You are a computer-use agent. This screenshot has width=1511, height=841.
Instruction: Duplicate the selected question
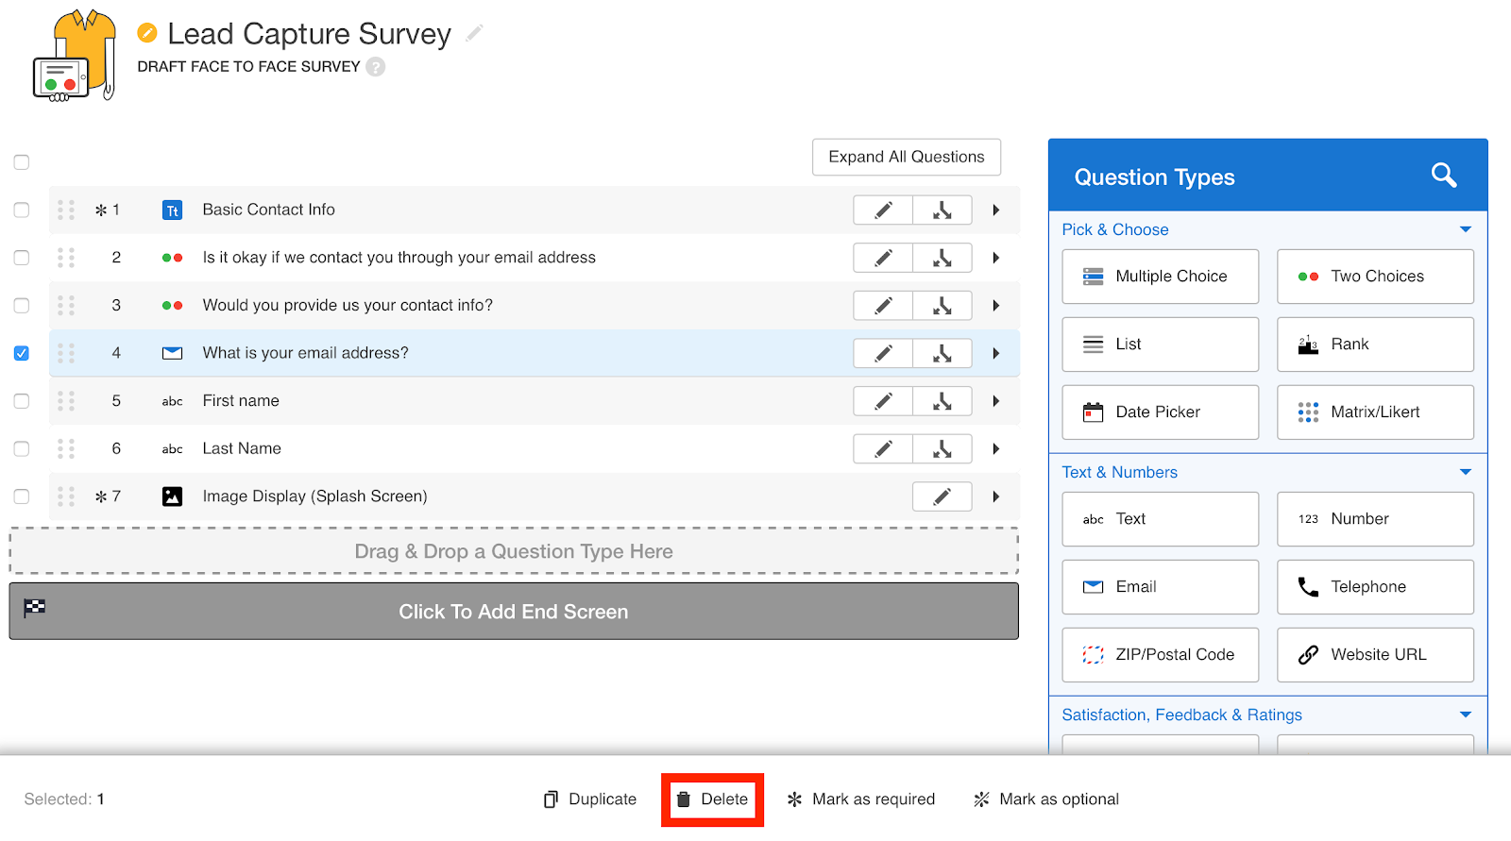(x=590, y=799)
